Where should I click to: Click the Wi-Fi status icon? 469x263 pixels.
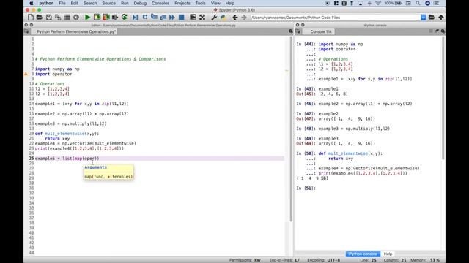tap(378, 3)
